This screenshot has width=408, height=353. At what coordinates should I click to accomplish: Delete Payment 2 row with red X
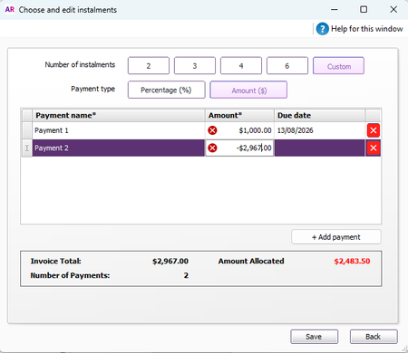pos(374,148)
